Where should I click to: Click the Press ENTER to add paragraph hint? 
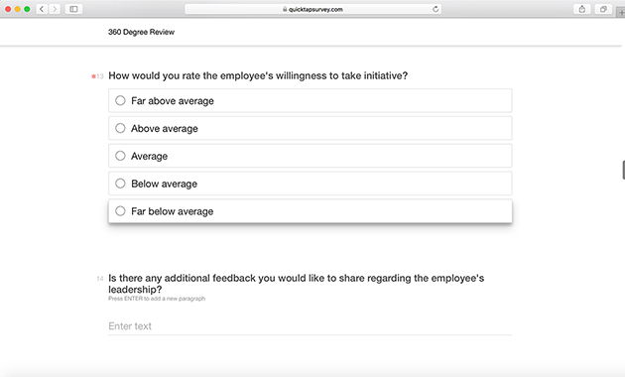click(157, 299)
